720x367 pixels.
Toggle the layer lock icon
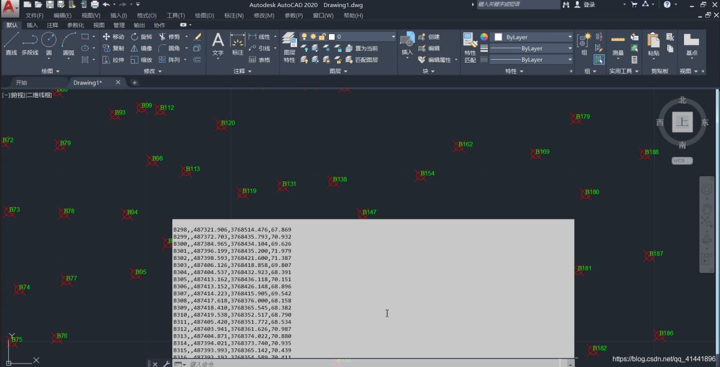tap(322, 37)
